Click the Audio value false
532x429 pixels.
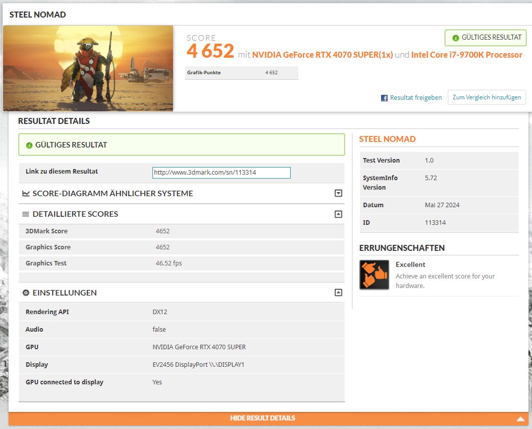coord(159,330)
